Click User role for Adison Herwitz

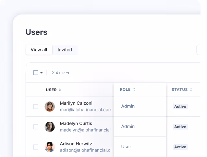tap(126, 147)
